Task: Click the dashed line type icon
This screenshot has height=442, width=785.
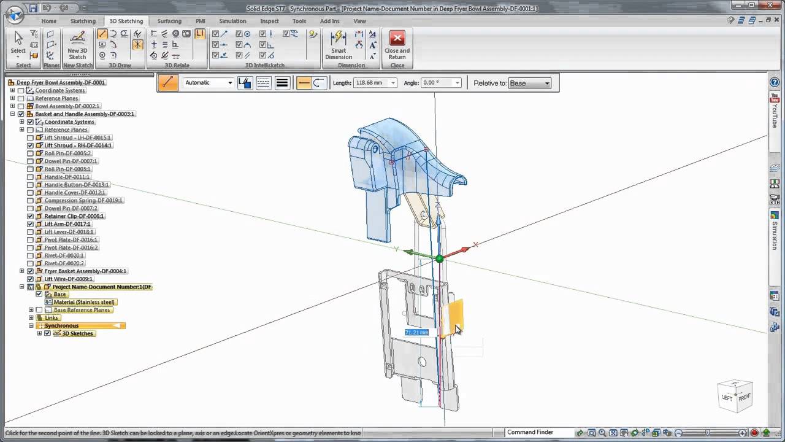Action: 263,83
